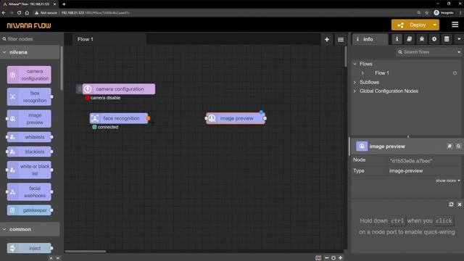Expand the Subflows tree section
Screen dimensions: 464x261
pyautogui.click(x=355, y=82)
